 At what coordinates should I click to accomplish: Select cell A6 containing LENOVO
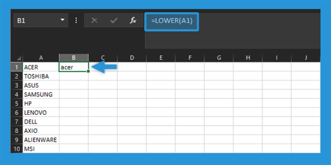tap(41, 113)
